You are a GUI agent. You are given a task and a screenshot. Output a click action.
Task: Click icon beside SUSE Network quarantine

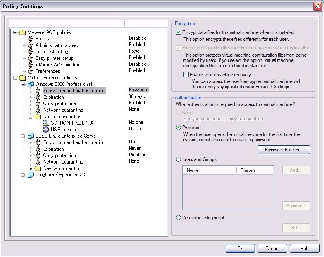[38, 162]
